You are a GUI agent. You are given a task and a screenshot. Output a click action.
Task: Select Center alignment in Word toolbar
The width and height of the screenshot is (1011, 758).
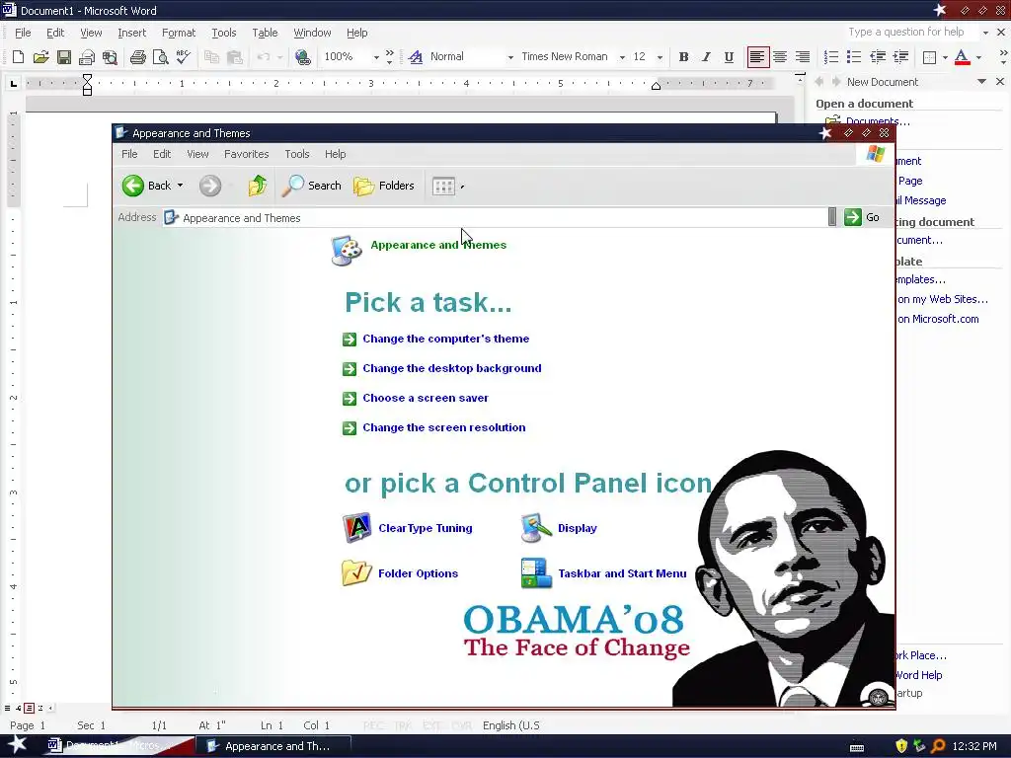tap(780, 57)
